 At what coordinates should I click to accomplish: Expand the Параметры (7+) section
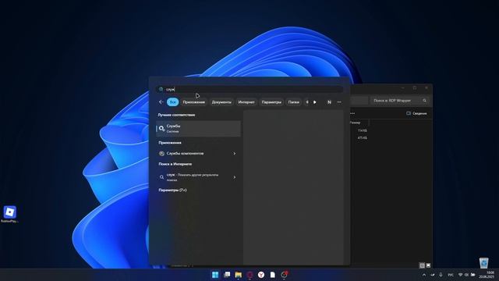172,190
